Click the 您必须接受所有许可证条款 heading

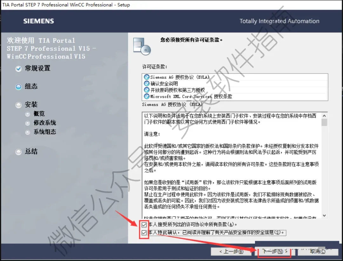[x=192, y=40]
